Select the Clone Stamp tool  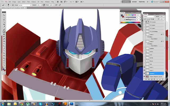point(4,34)
